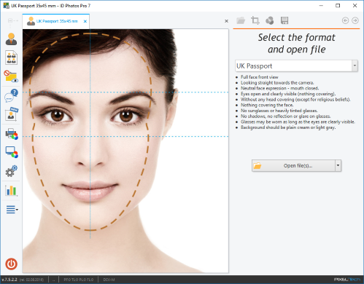This screenshot has width=364, height=284.
Task: Expand the Open file(s) dropdown arrow
Action: 338,165
